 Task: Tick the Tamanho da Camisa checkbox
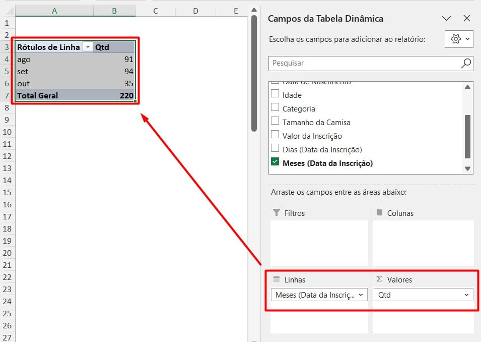point(275,122)
